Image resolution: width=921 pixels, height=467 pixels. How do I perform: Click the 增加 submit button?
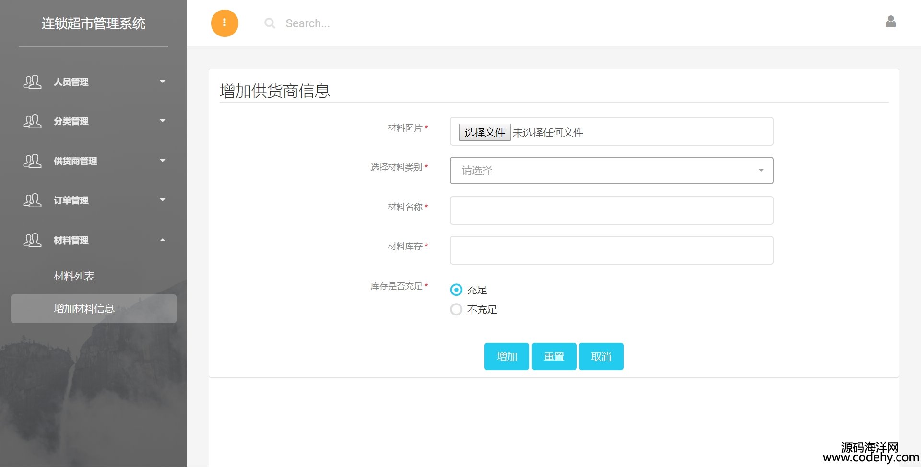pos(507,356)
